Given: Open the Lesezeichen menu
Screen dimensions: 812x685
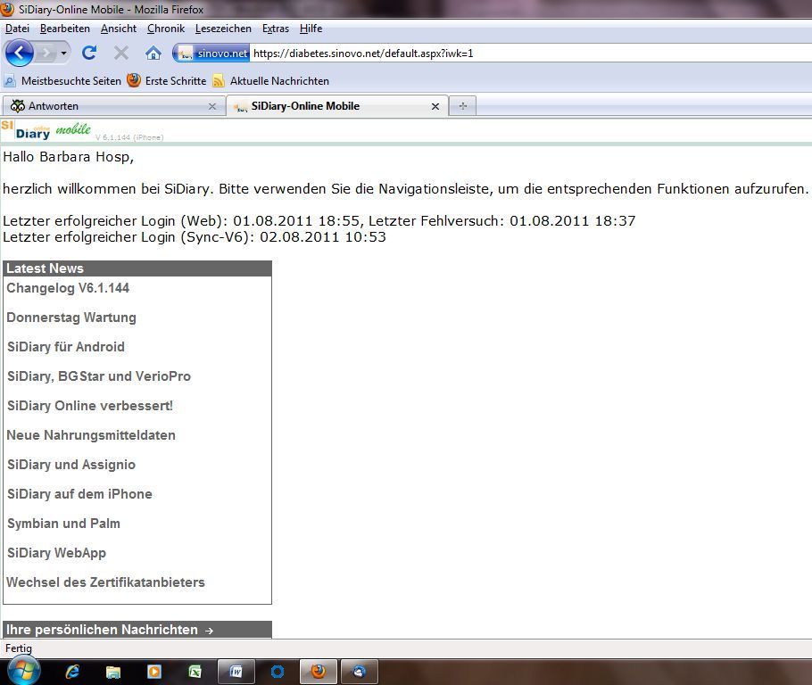Looking at the screenshot, I should coord(223,29).
